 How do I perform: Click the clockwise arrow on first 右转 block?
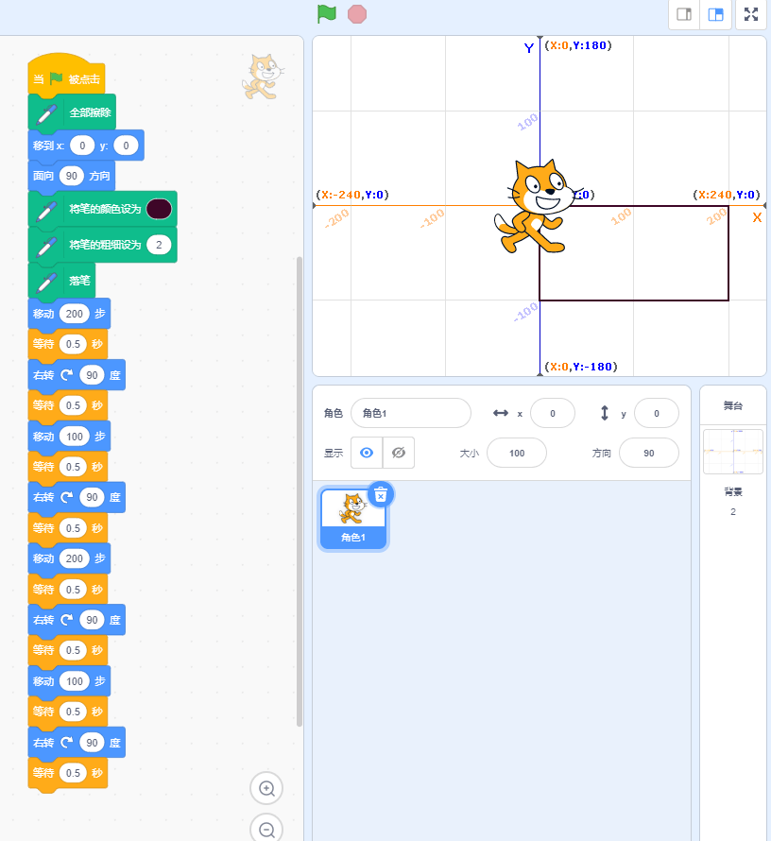click(66, 375)
